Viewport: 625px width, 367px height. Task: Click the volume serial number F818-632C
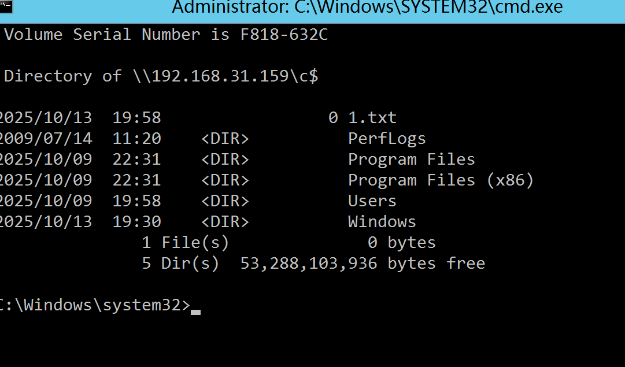click(284, 35)
